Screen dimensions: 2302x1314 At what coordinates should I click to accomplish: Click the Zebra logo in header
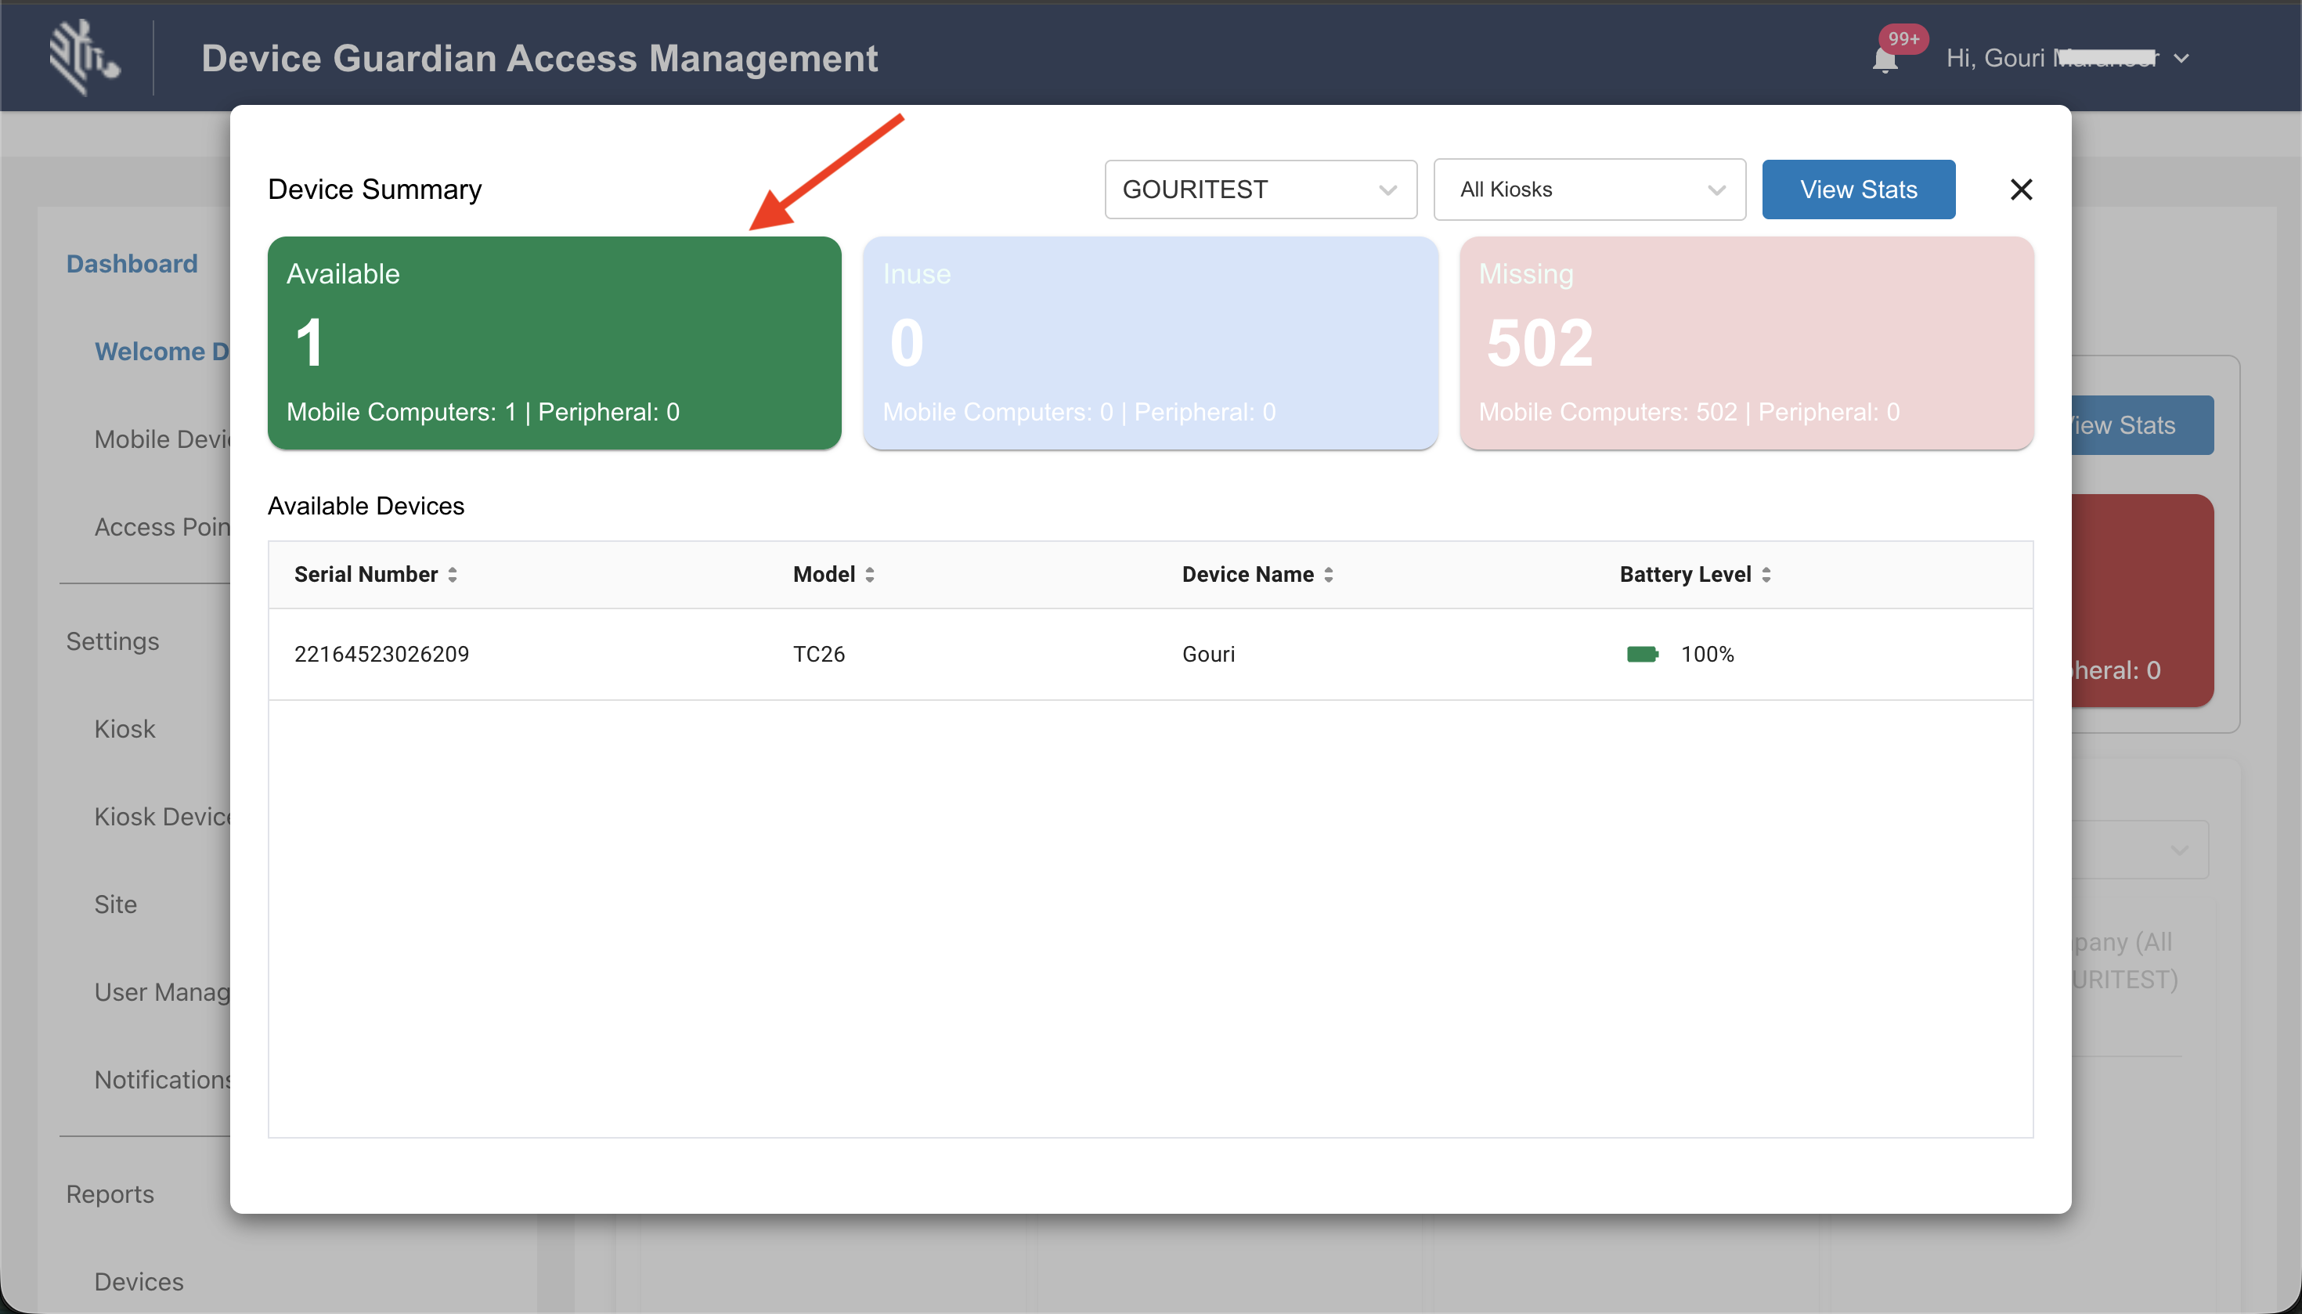click(84, 58)
